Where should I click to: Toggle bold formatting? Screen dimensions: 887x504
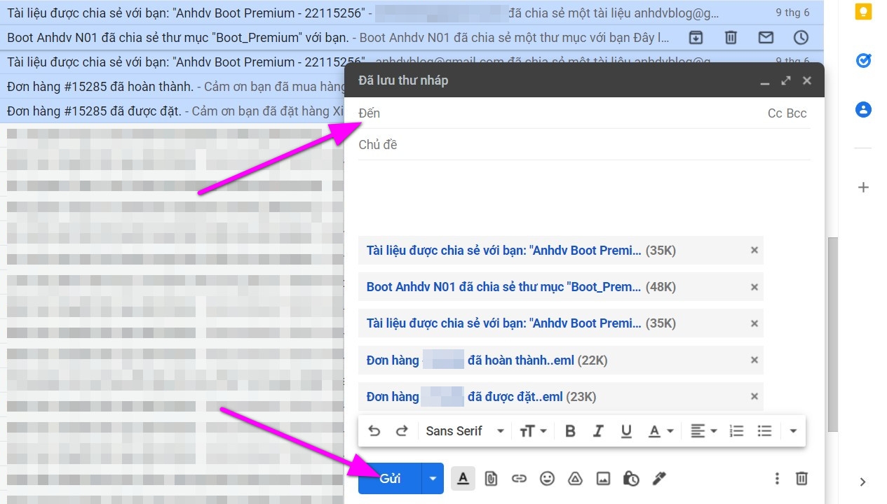pyautogui.click(x=570, y=430)
